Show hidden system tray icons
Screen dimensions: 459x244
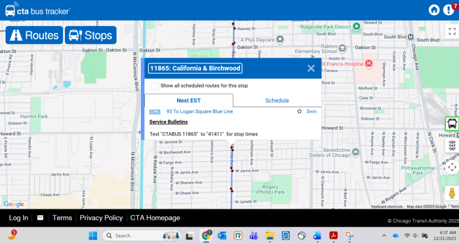pos(384,235)
